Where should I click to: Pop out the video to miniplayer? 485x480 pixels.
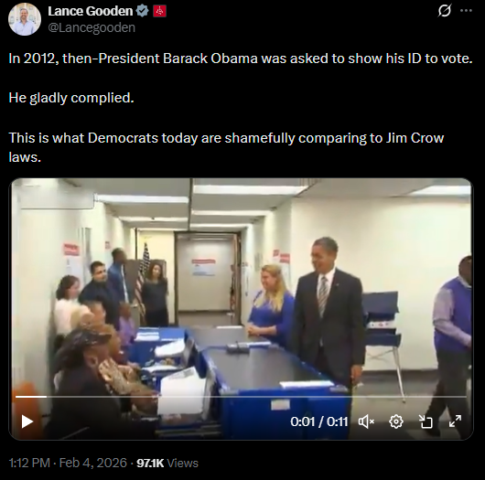(426, 421)
